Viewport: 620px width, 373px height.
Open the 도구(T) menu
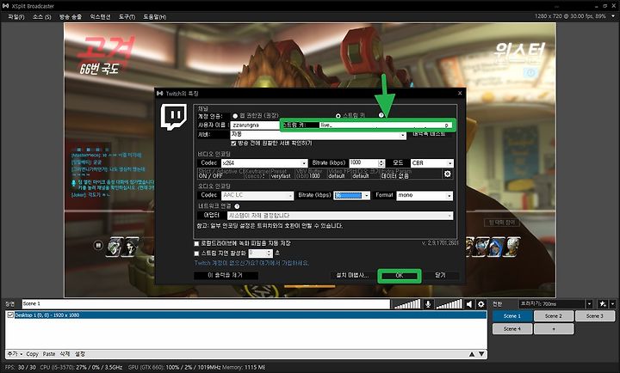127,17
